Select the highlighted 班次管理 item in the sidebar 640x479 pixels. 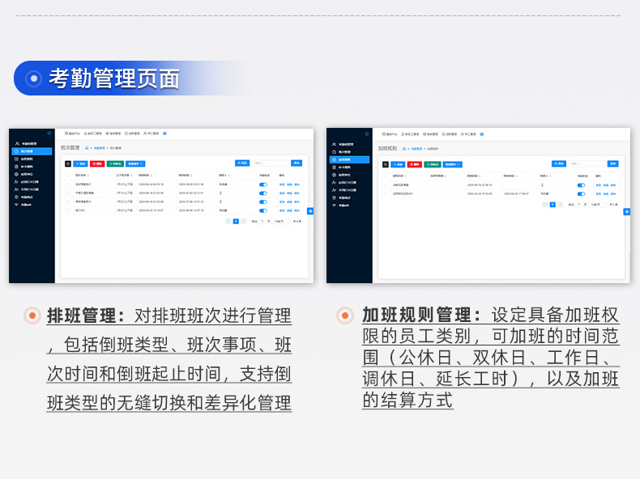pyautogui.click(x=32, y=151)
